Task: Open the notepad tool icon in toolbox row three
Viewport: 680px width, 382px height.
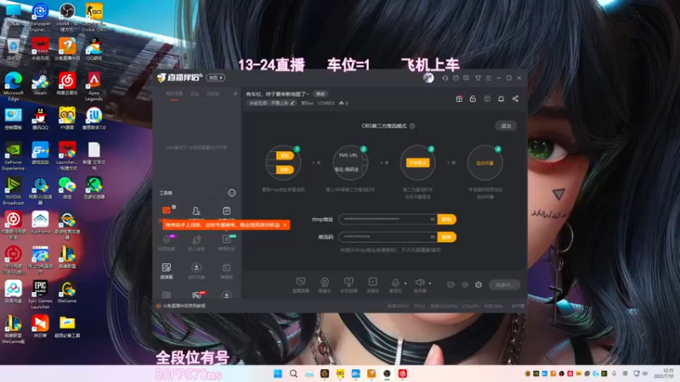Action: [167, 267]
